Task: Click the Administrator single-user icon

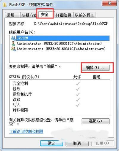Action: pyautogui.click(x=13, y=43)
